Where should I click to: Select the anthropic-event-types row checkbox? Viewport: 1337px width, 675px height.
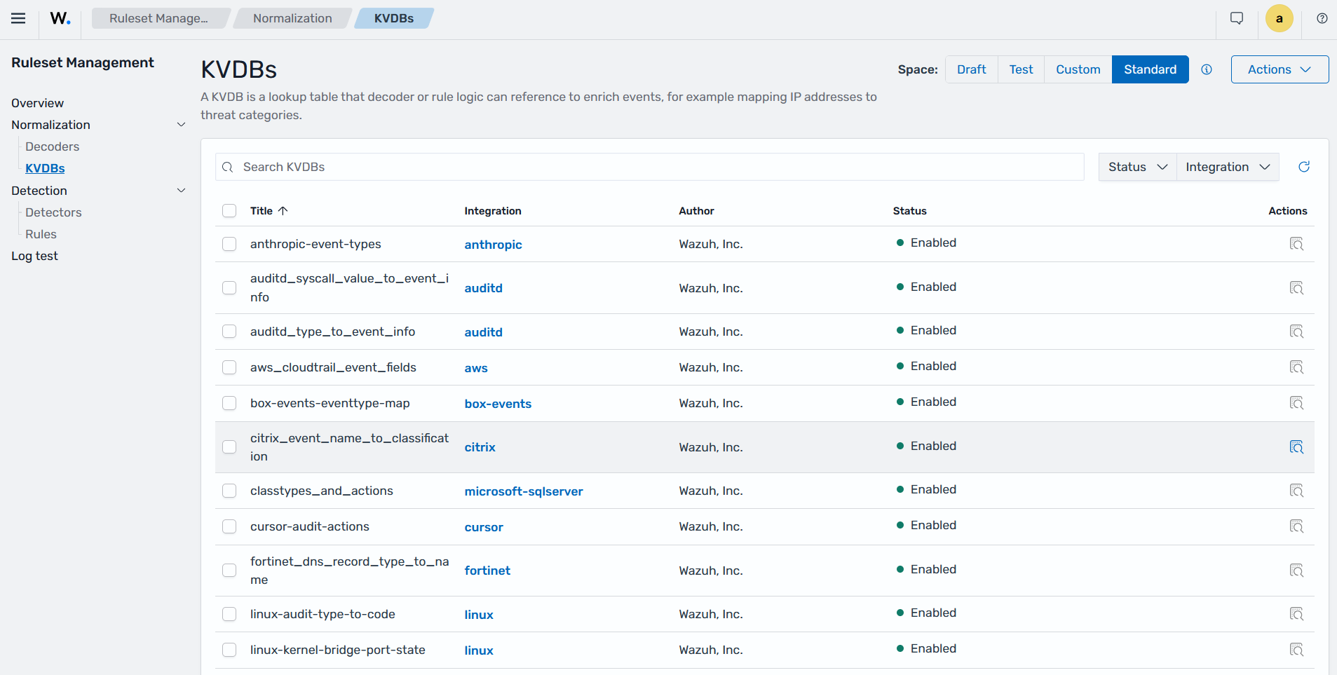pos(229,244)
